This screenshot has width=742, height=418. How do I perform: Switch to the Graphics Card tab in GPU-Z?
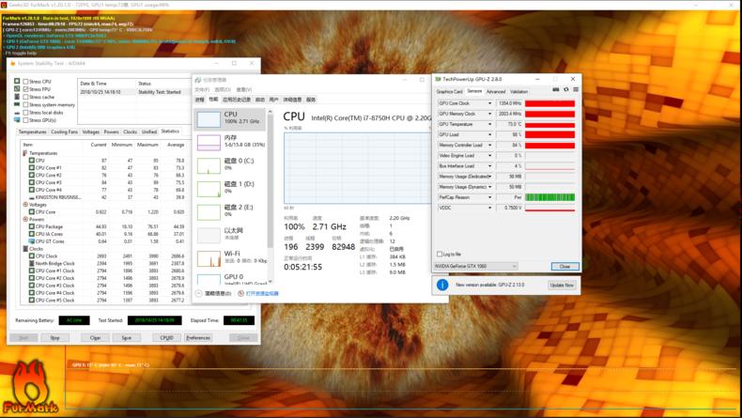coord(449,92)
